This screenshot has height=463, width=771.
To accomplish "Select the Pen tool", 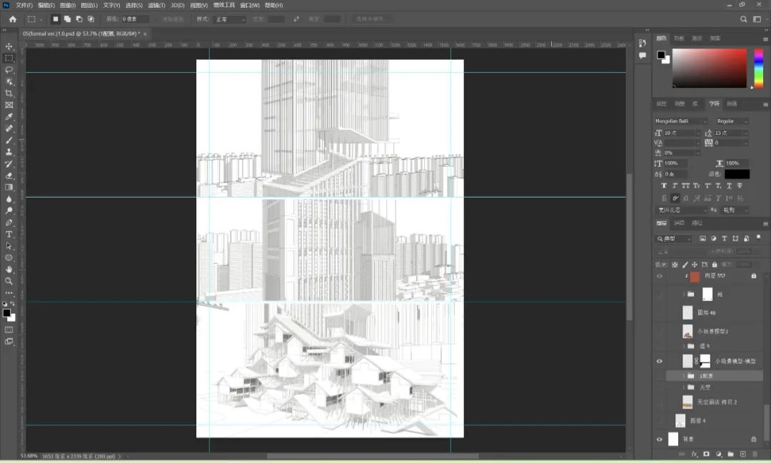I will click(9, 223).
